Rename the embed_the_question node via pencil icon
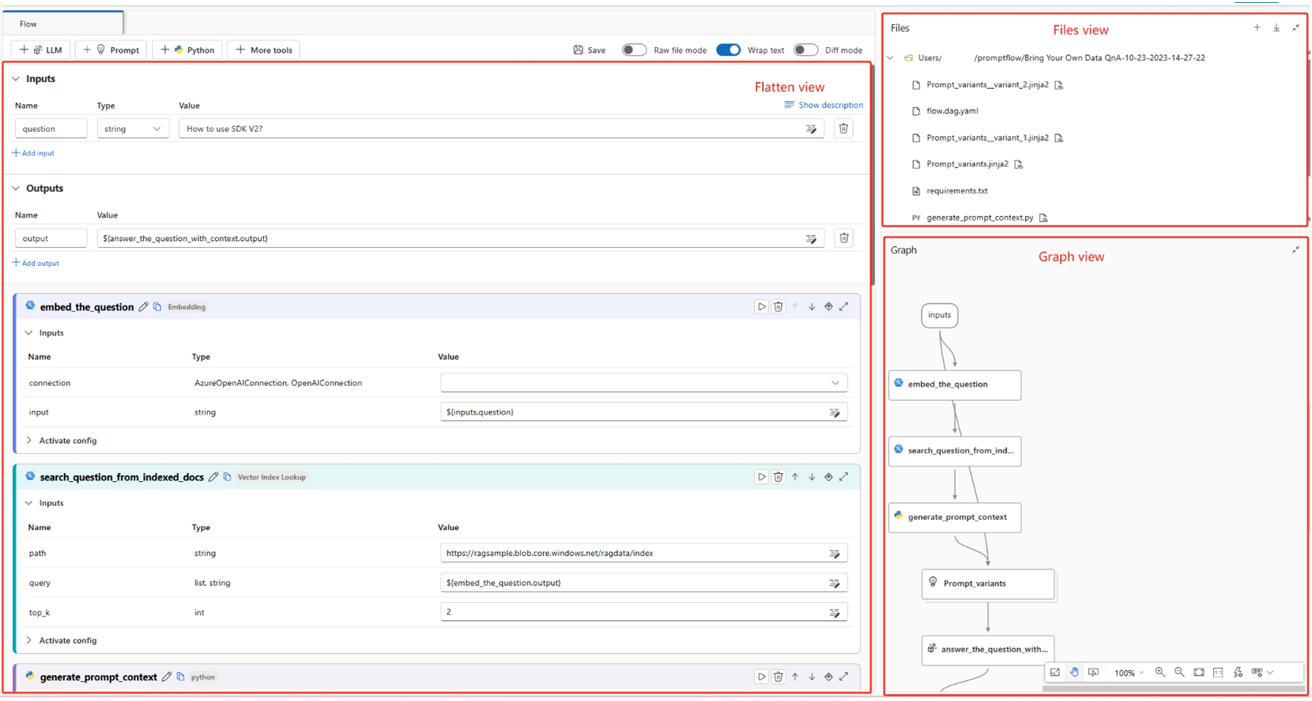The height and width of the screenshot is (701, 1312). 143,307
